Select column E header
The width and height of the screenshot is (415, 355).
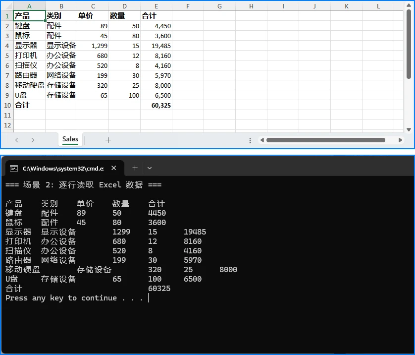click(156, 6)
